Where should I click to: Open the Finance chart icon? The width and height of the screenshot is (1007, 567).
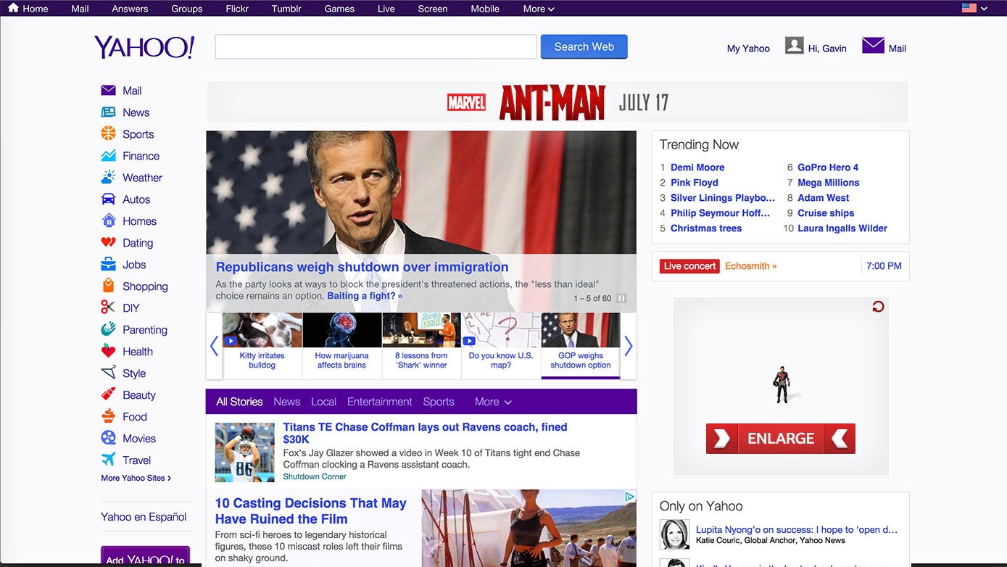(108, 156)
